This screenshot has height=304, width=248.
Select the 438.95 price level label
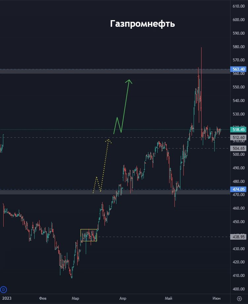[x=238, y=237]
